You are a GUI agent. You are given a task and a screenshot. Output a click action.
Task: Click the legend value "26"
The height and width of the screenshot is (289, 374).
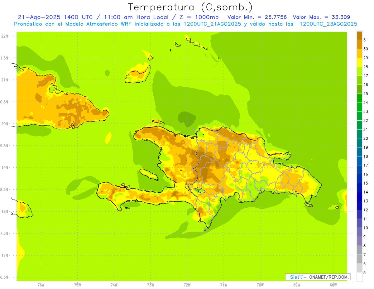tap(366, 84)
